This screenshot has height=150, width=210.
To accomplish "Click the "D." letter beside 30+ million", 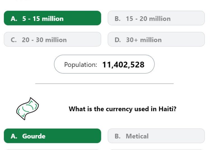I will [x=118, y=40].
